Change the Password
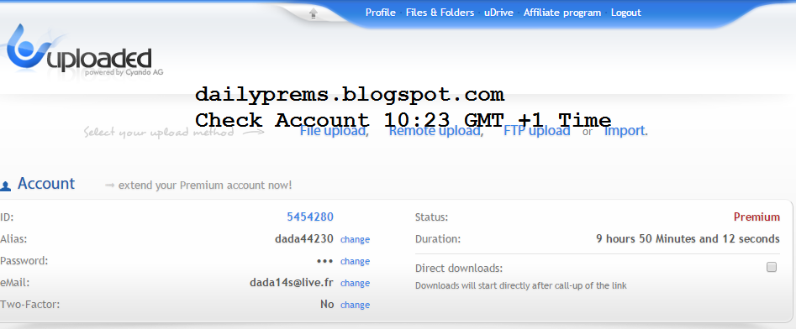This screenshot has height=329, width=796. pyautogui.click(x=355, y=261)
